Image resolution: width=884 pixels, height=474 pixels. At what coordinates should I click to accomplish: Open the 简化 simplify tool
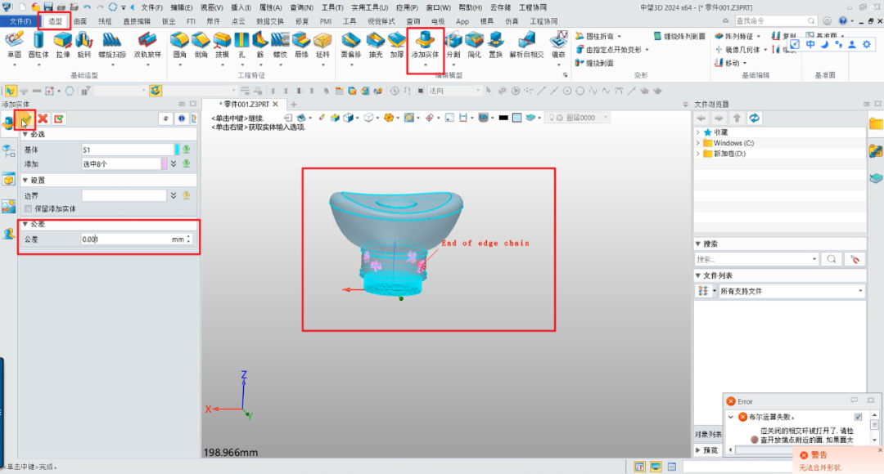(x=474, y=45)
